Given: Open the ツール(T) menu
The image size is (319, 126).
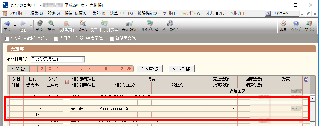Looking at the screenshot, I should 170,13.
